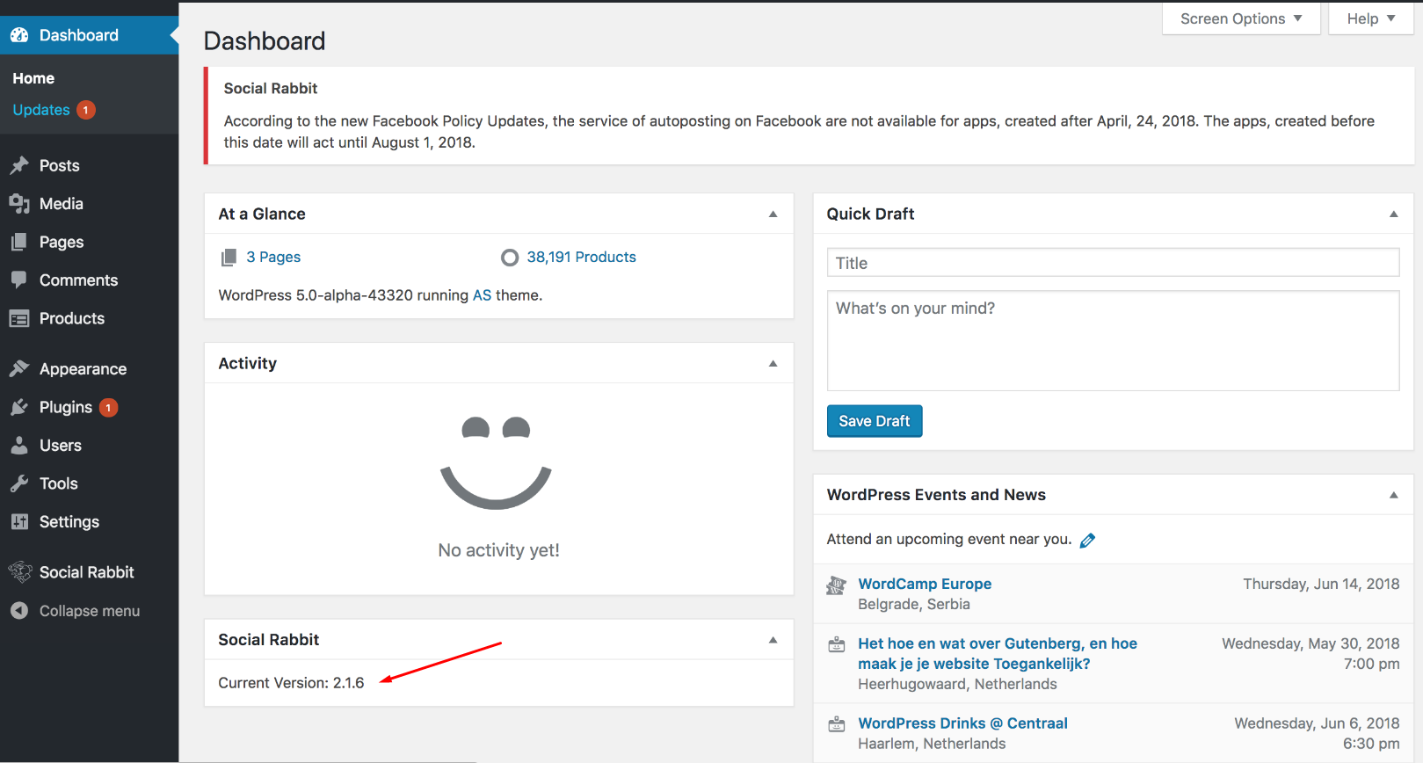Click meetup icon beside WordPress Drinks event
The image size is (1423, 763).
(x=837, y=724)
